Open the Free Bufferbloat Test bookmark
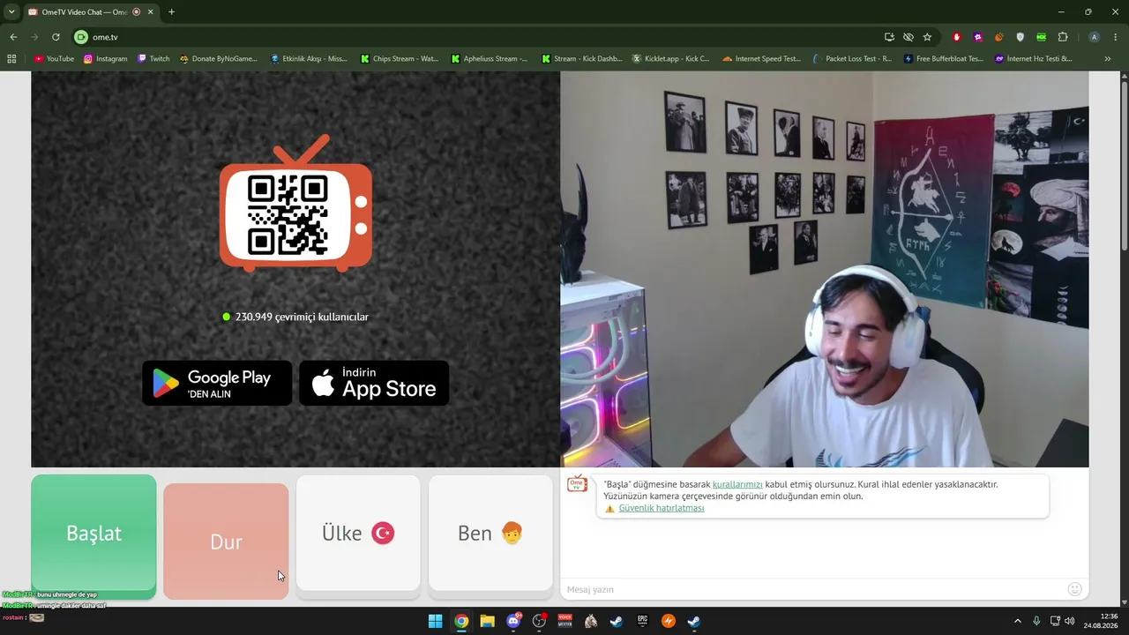Screen dimensions: 1129x635 tap(943, 59)
